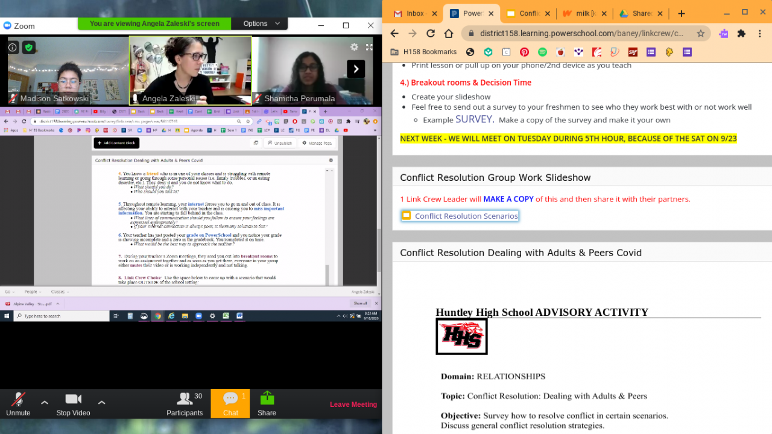Image resolution: width=772 pixels, height=434 pixels.
Task: Reload the PowerSchool page
Action: [431, 33]
